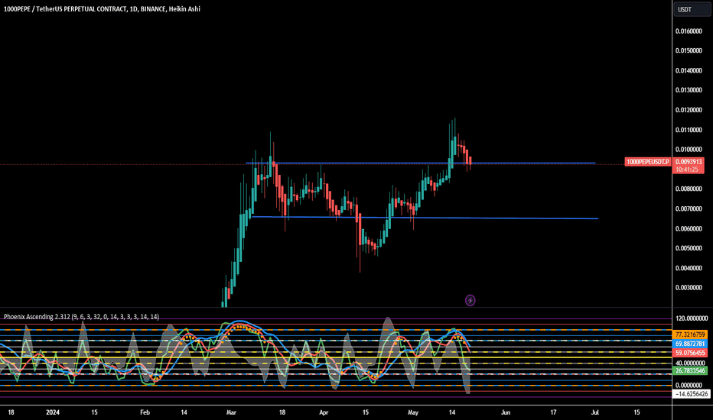Click the 0.0040000 price axis label
Screen dimensions: 713x420
click(689, 268)
